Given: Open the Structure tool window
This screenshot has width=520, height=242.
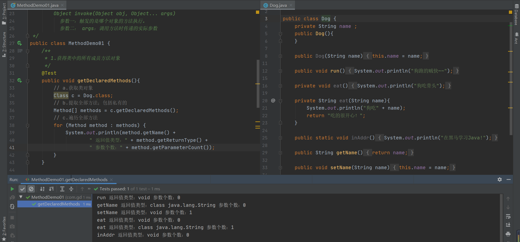Looking at the screenshot, I should click(4, 43).
